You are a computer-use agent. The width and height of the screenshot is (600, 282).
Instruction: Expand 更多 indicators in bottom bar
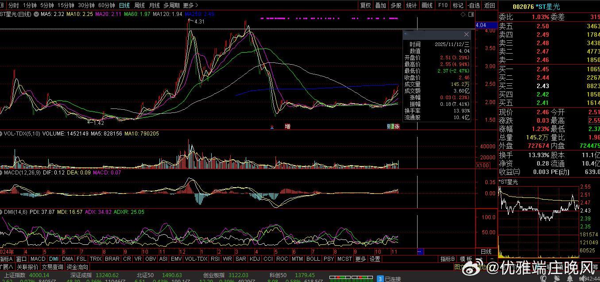click(360, 259)
